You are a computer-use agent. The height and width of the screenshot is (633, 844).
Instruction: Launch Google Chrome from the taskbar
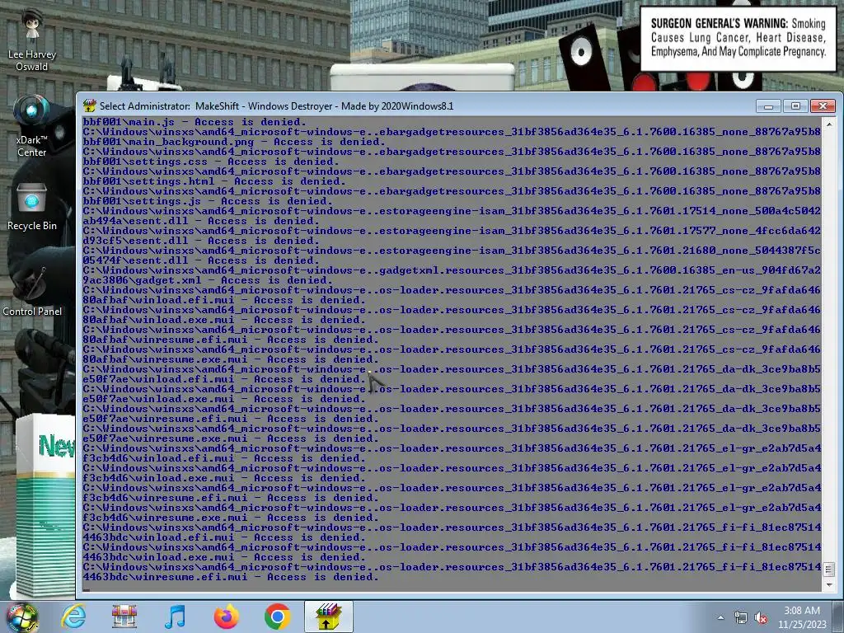(277, 617)
